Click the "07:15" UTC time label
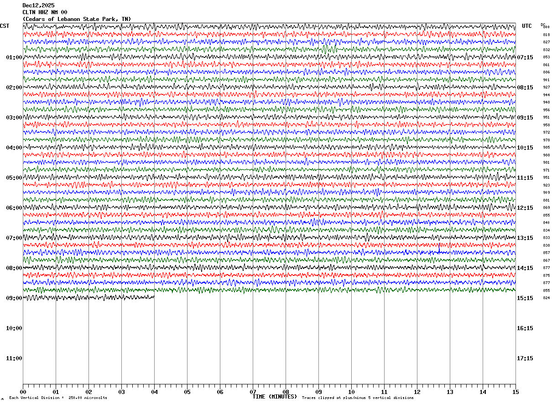552x404 pixels. click(525, 57)
